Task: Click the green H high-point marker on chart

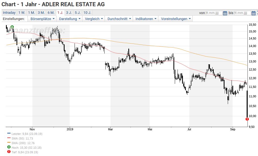Action: (x=12, y=27)
